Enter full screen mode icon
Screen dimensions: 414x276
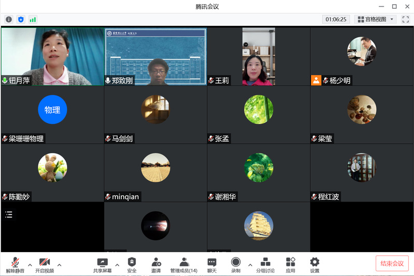click(405, 19)
